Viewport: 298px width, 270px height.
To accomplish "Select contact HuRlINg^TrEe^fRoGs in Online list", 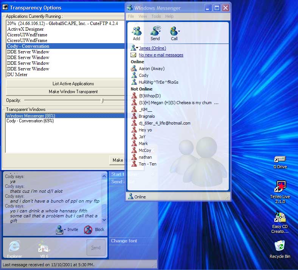I will point(158,82).
